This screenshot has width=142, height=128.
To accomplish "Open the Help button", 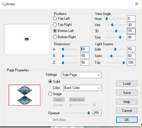I will 127,102.
